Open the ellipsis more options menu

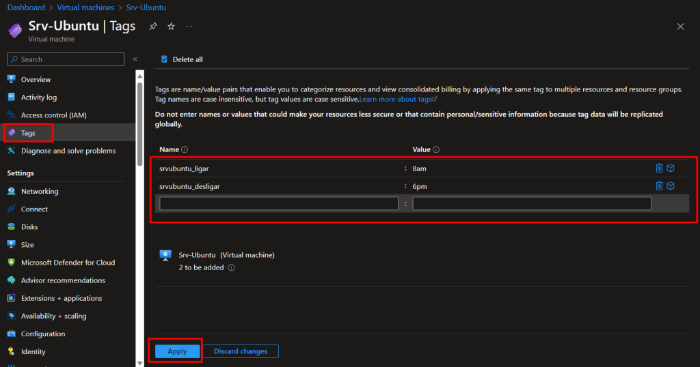pyautogui.click(x=189, y=27)
